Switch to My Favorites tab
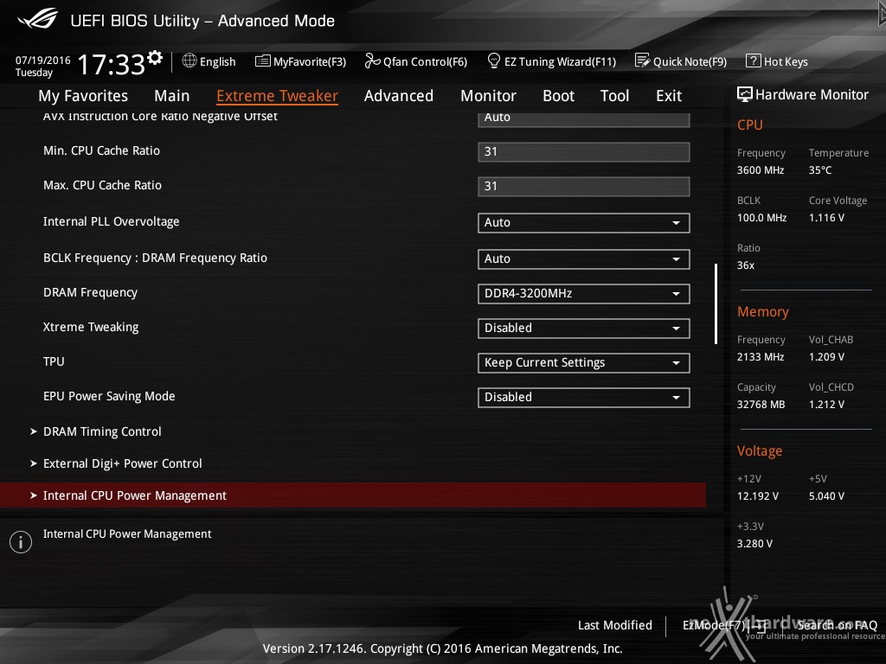Viewport: 886px width, 664px height. coord(83,96)
